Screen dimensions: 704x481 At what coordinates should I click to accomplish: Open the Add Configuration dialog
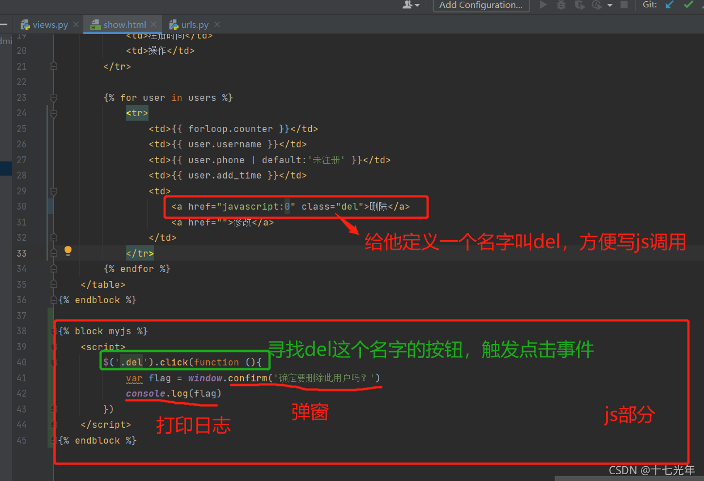481,5
